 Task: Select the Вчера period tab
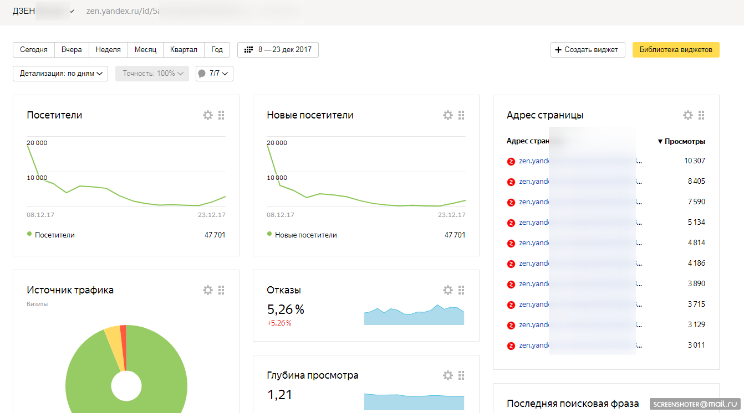pyautogui.click(x=72, y=50)
